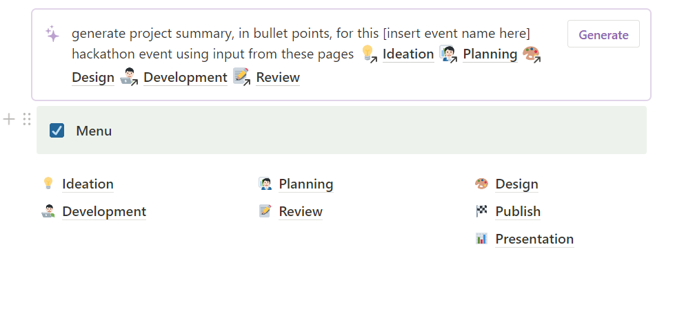Screen dimensions: 695x311
Task: Click the palette icon beside Design menu link
Action: point(481,184)
